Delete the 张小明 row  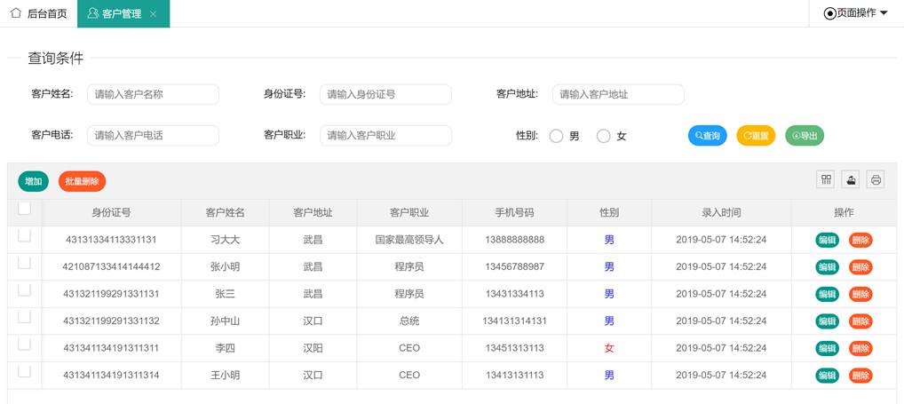[860, 267]
